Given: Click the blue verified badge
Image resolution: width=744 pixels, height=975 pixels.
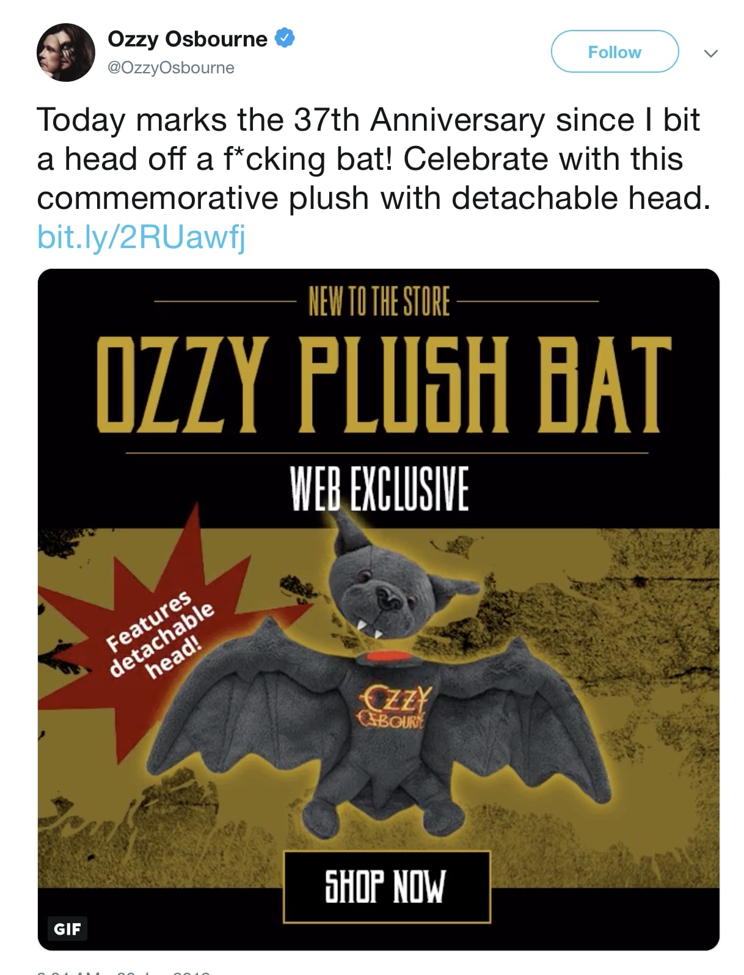Looking at the screenshot, I should [x=285, y=38].
